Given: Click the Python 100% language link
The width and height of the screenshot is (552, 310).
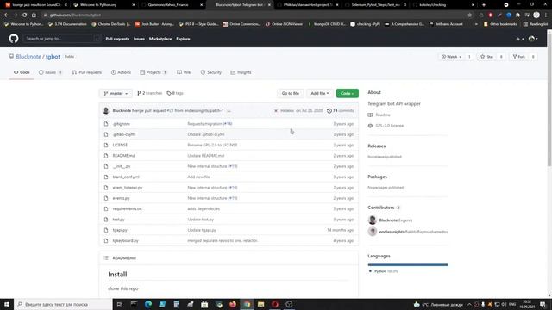Looking at the screenshot, I should point(386,271).
